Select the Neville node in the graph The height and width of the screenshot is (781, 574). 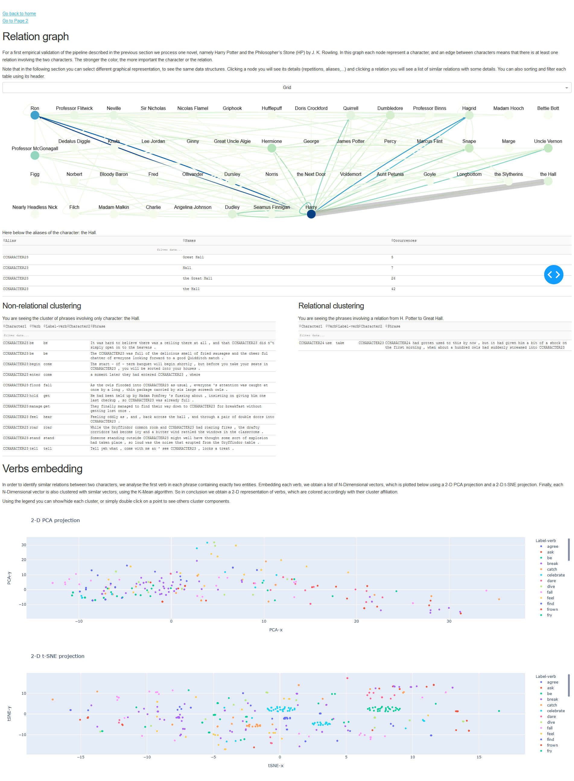[x=114, y=115]
